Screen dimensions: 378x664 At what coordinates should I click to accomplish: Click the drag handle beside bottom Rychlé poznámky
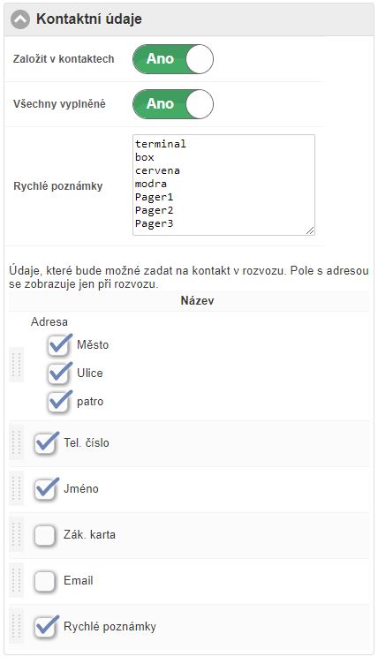coord(17,626)
